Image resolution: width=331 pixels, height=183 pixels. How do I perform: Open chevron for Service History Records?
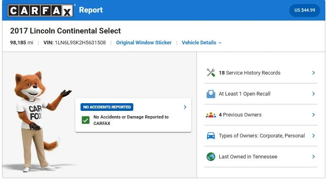click(x=313, y=73)
